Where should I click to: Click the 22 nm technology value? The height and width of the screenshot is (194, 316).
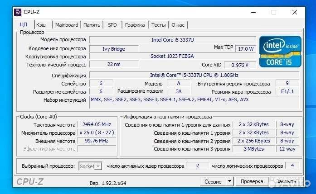coord(114,64)
